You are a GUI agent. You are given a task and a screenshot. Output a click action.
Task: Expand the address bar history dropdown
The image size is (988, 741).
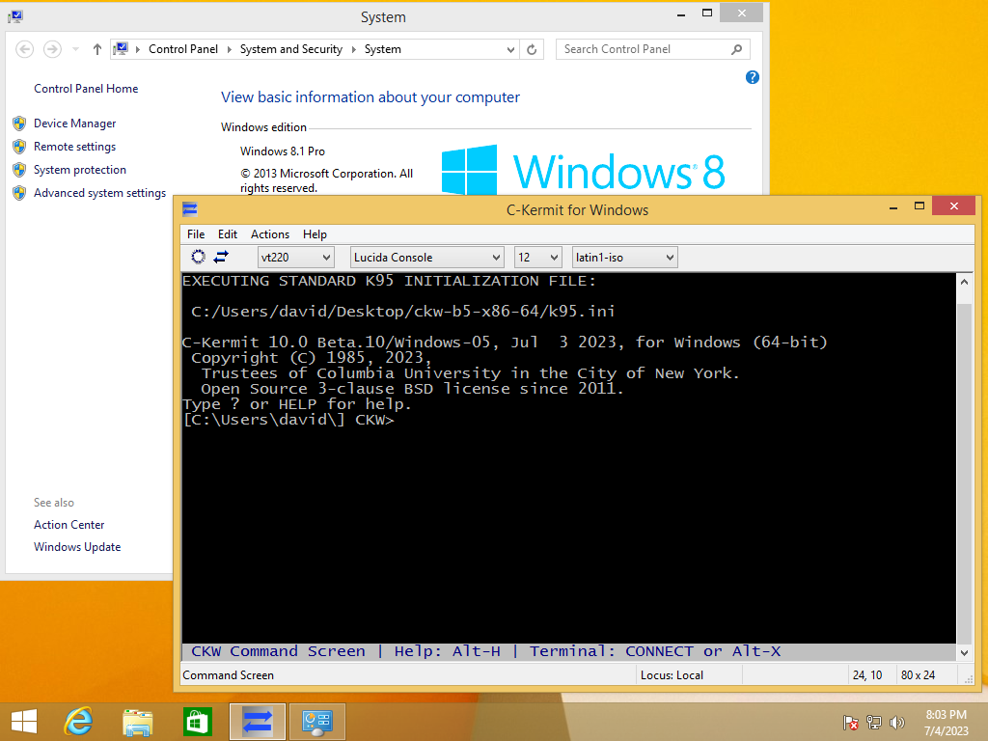point(510,50)
